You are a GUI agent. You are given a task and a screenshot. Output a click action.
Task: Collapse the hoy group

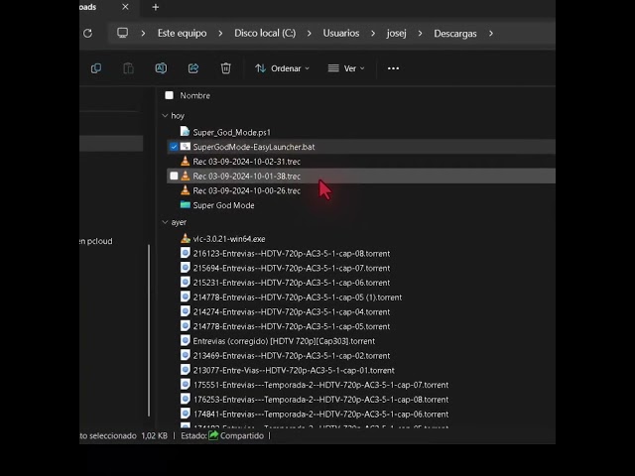pos(165,116)
